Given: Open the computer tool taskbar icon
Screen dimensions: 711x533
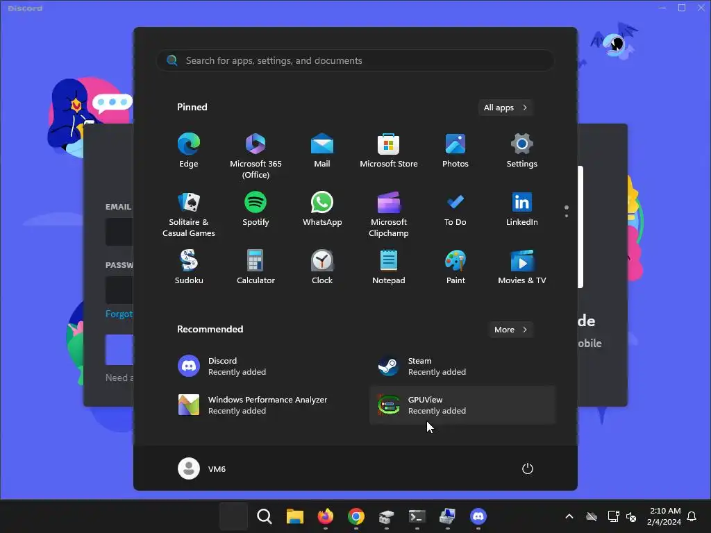Looking at the screenshot, I should pyautogui.click(x=448, y=516).
